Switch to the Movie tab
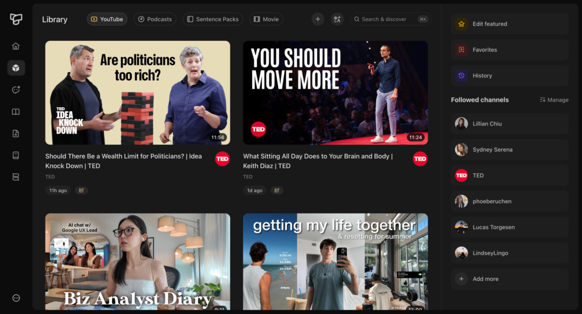 (266, 19)
